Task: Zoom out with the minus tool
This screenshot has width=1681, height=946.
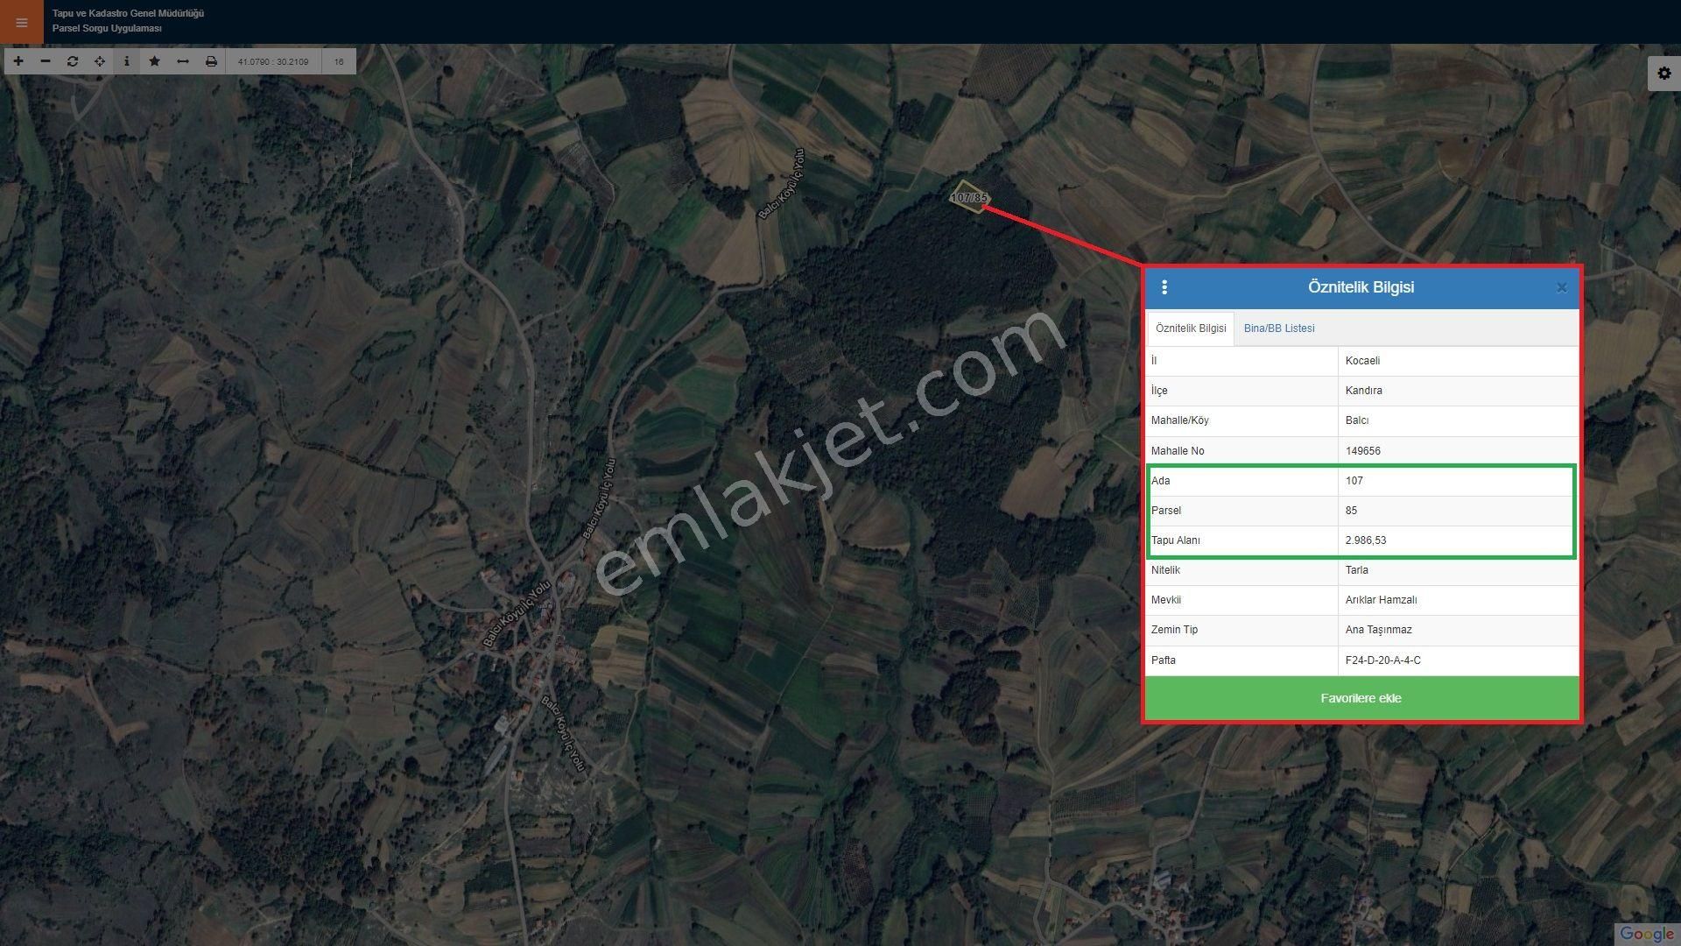Action: coord(46,61)
